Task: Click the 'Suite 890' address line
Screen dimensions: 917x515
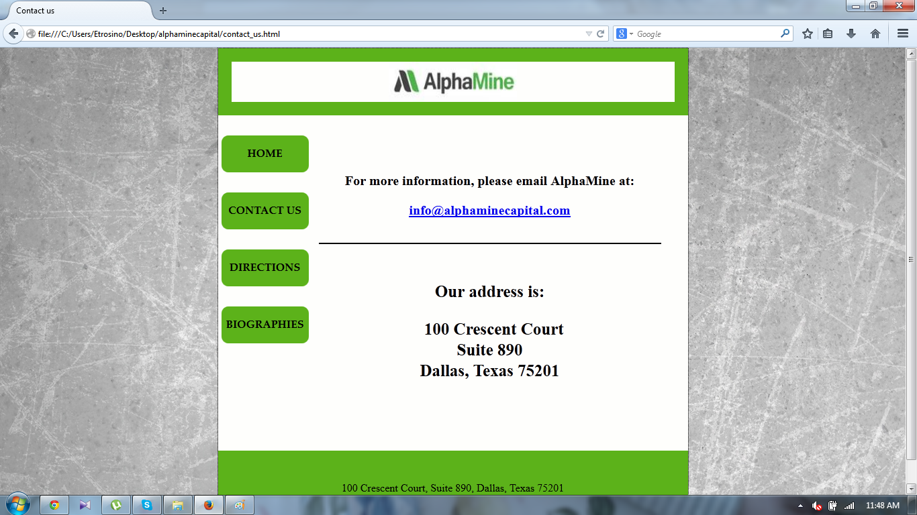Action: point(489,350)
